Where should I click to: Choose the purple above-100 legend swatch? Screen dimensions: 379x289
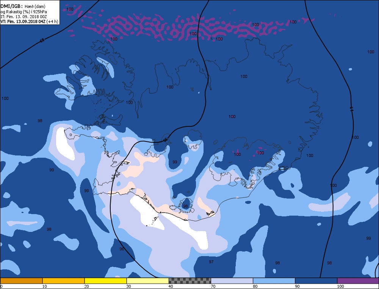(x=358, y=281)
